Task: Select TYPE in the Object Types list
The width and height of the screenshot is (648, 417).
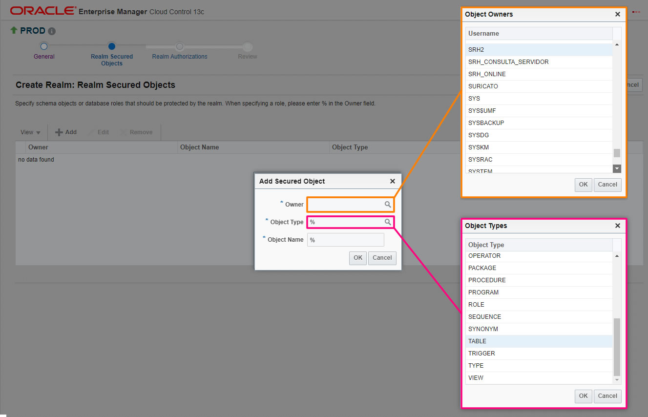Action: [539, 366]
